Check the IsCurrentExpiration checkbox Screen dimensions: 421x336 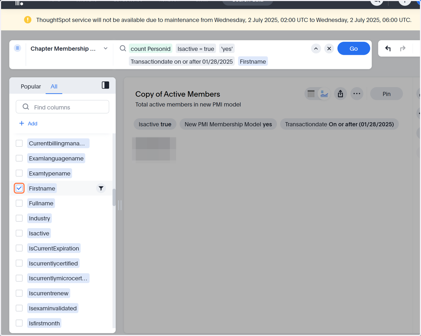[x=19, y=248]
